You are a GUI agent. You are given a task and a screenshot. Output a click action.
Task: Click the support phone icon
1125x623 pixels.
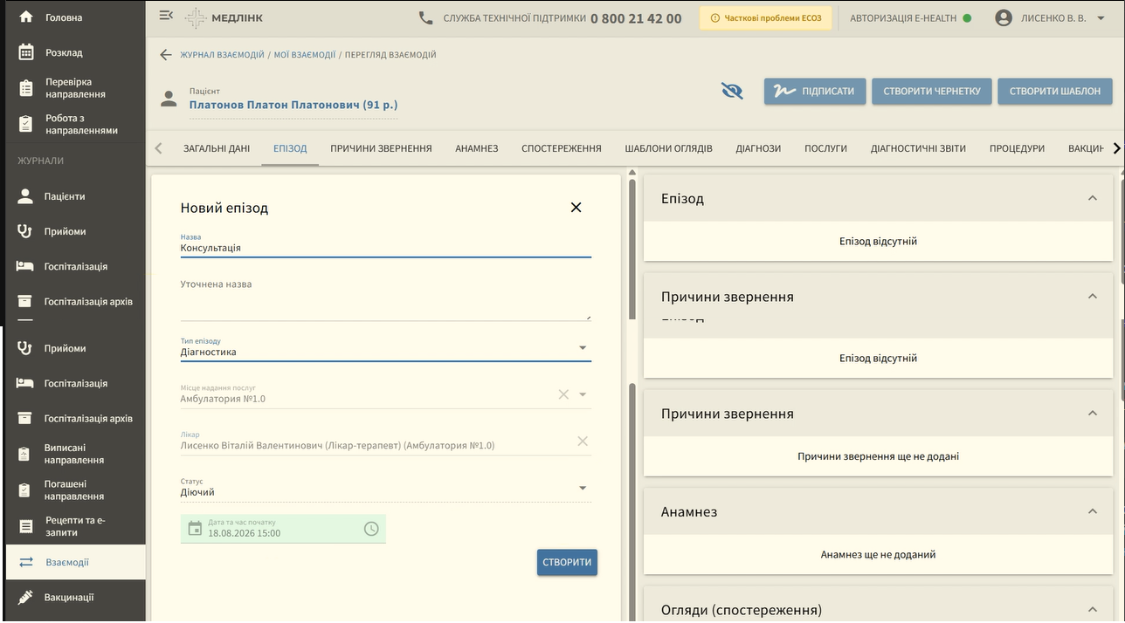tap(426, 17)
